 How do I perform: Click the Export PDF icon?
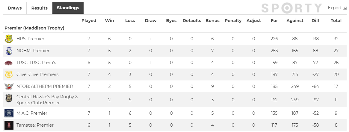[x=345, y=8]
